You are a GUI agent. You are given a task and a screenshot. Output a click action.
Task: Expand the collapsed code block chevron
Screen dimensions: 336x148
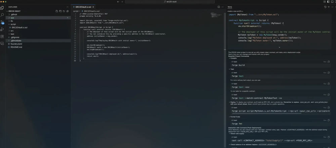279,47
